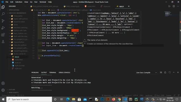Open the Testing flask icon view
Screen dimensions: 181x102
(3, 42)
